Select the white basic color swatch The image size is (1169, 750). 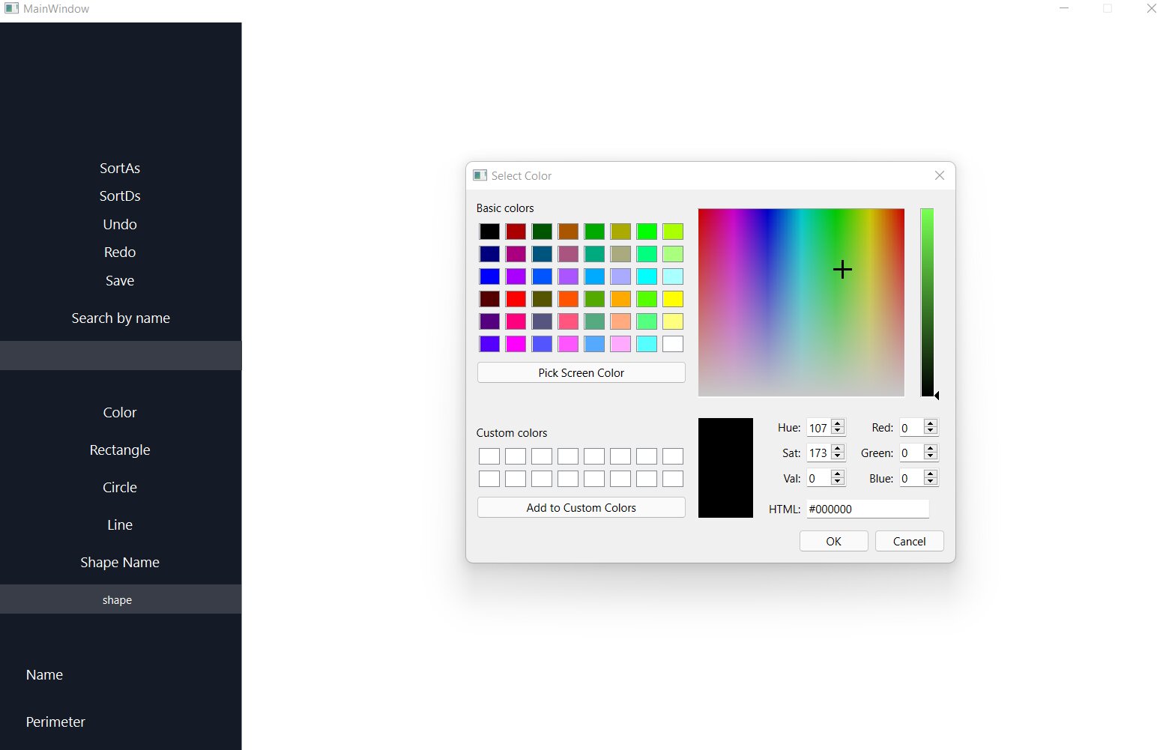tap(672, 343)
